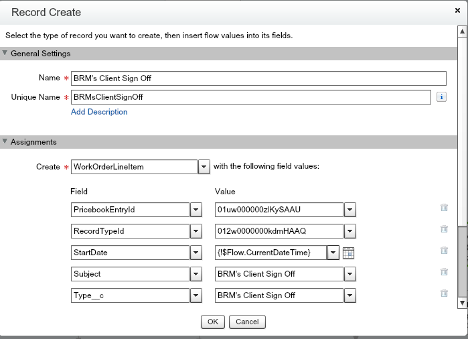468x339 pixels.
Task: Remove the RecordTypeId assignment row
Action: click(x=444, y=229)
